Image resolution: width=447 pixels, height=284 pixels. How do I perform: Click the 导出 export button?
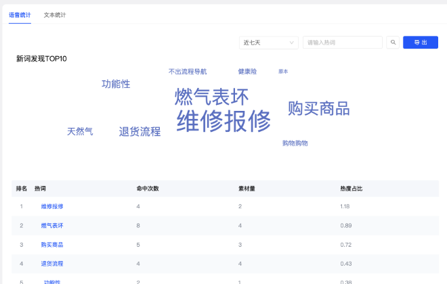[x=420, y=43]
